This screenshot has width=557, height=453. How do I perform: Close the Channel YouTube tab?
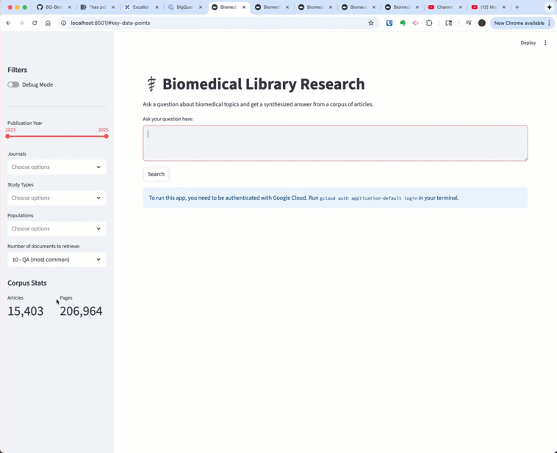(461, 7)
